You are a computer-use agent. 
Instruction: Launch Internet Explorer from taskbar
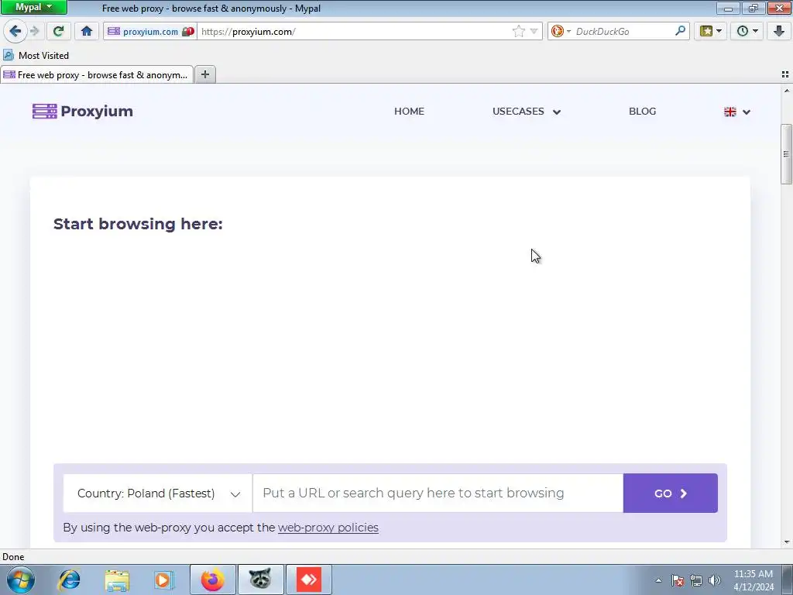point(69,580)
